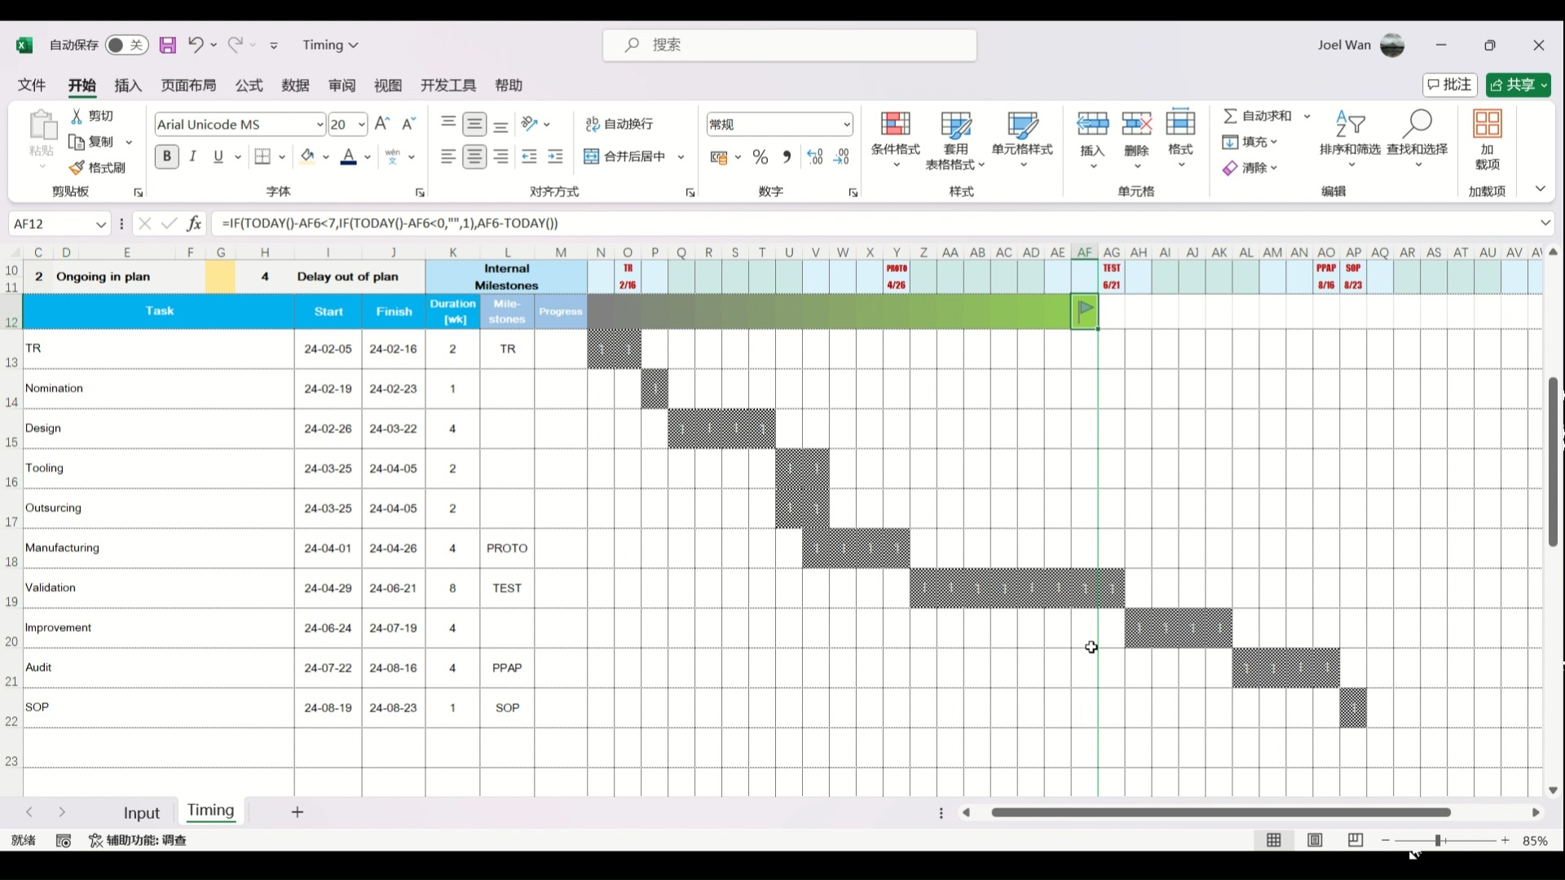Center text horizontally

coord(474,156)
